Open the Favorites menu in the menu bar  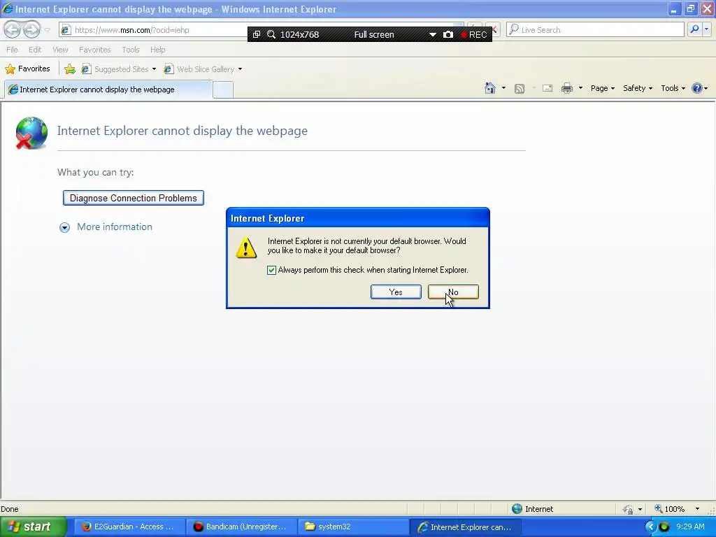coord(94,50)
